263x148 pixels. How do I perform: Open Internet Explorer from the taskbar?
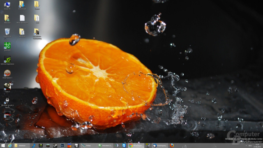[x=10, y=146]
